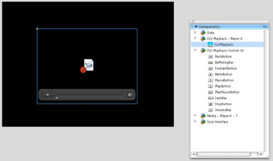Image resolution: width=273 pixels, height=161 pixels.
Task: Choose the SeekBar component icon
Action: click(210, 98)
